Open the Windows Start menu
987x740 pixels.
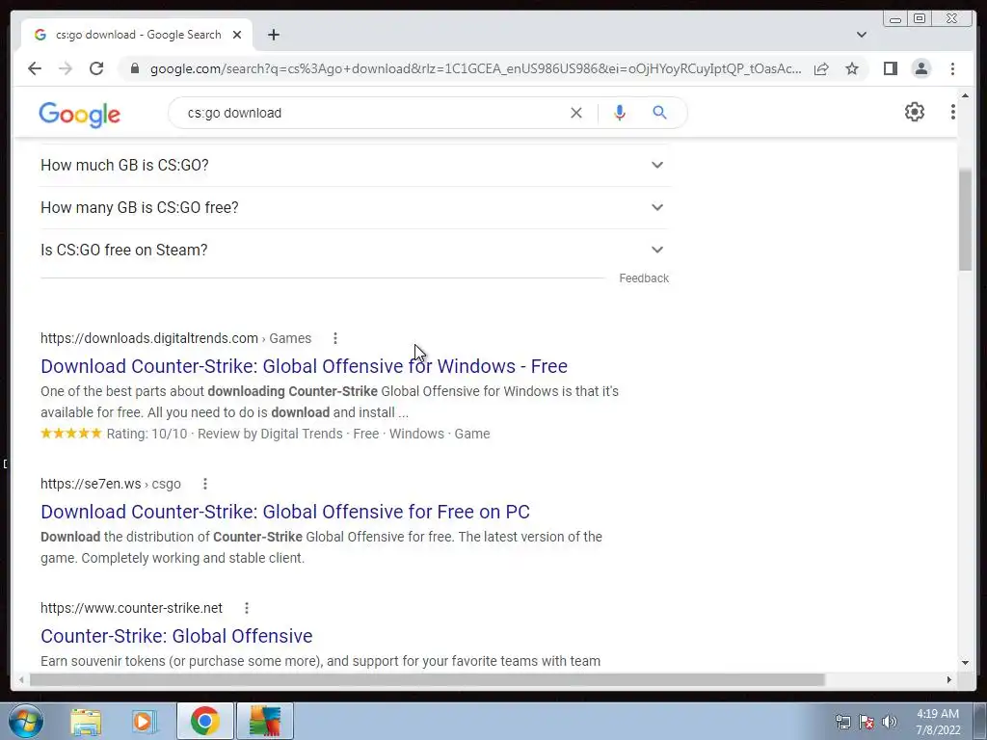coord(26,721)
